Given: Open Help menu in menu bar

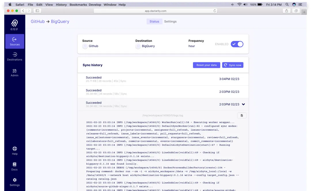Looking at the screenshot, I should pyautogui.click(x=122, y=5).
